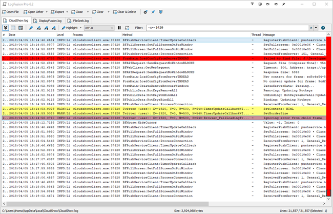Sort by the Thread column header
This screenshot has width=333, height=214.
tap(256, 35)
